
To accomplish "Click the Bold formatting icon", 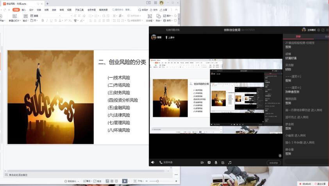I will click(43, 20).
